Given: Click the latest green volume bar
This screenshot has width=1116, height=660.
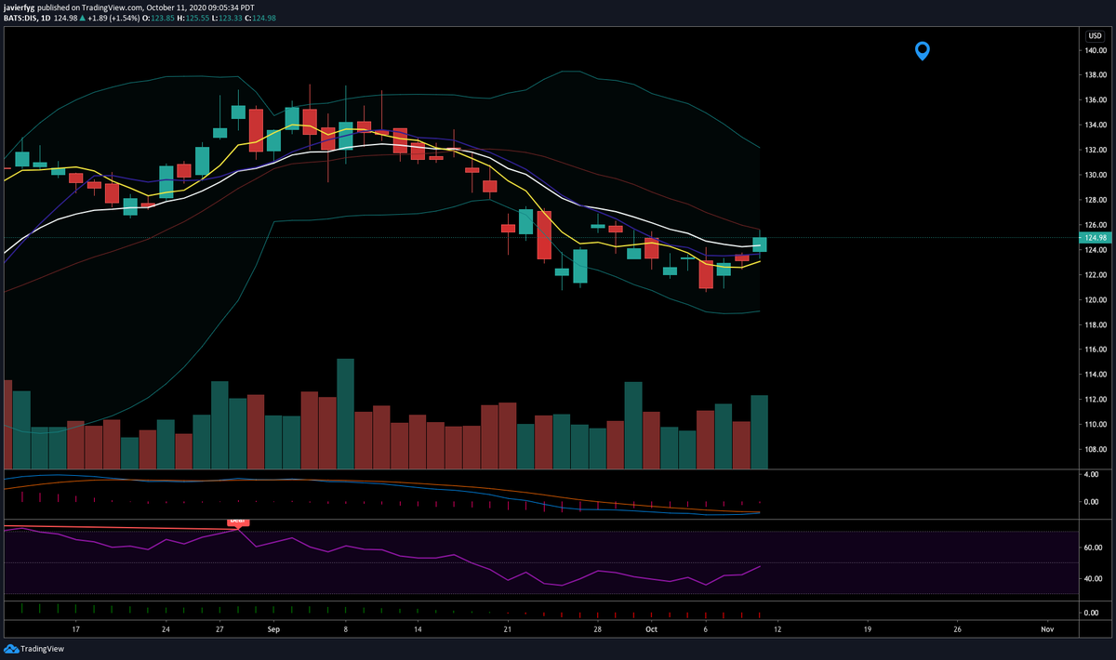Looking at the screenshot, I should pos(759,431).
